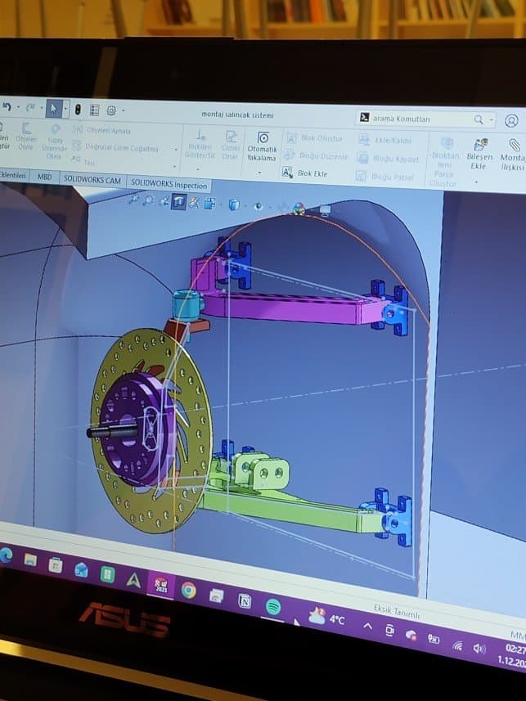Open the Options gear icon
The width and height of the screenshot is (526, 701).
[x=111, y=110]
